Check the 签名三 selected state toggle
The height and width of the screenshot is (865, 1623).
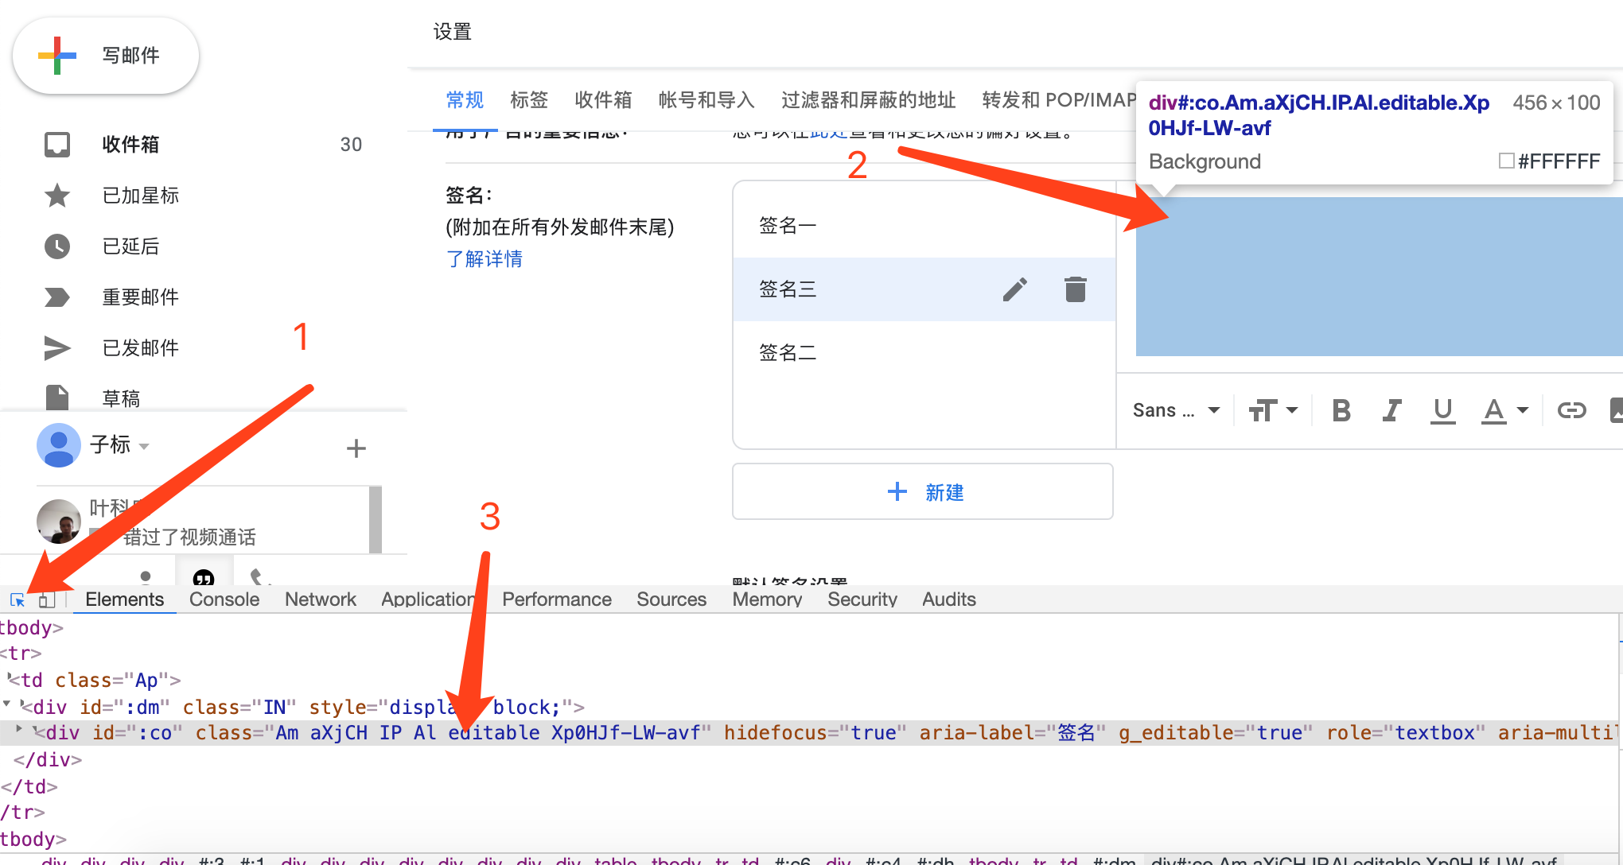(x=923, y=289)
